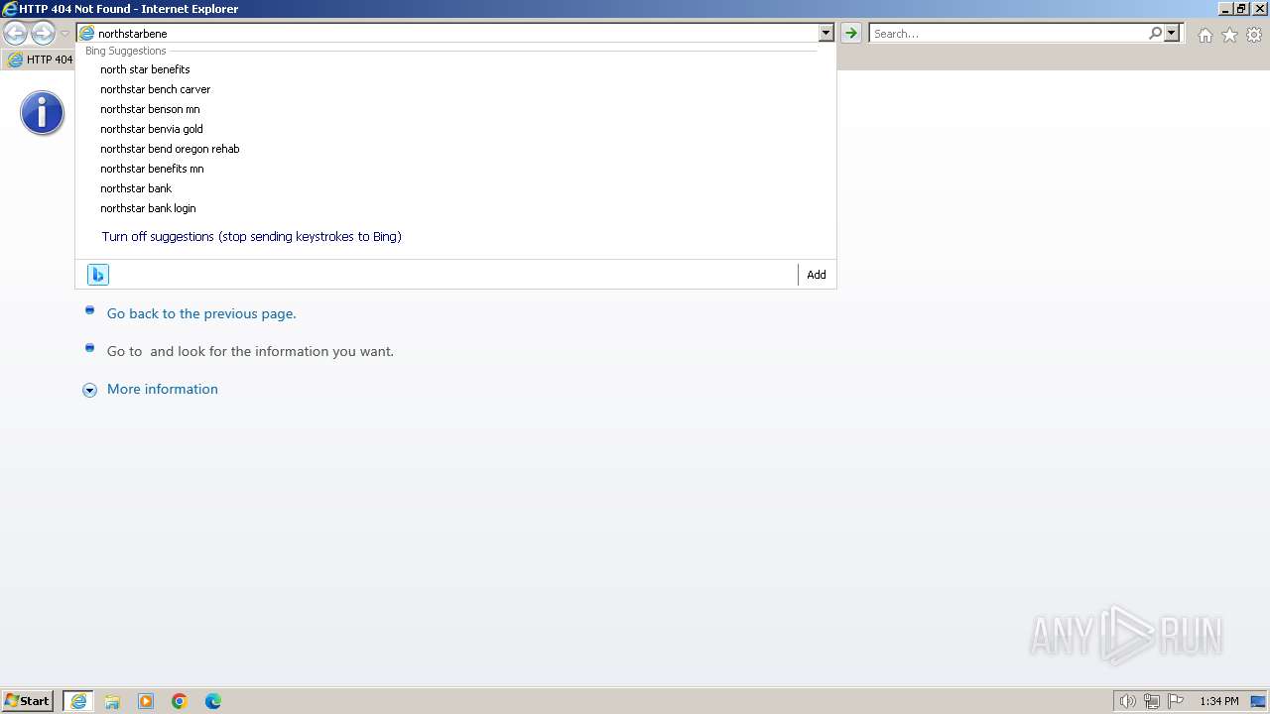Screen dimensions: 1270x714
Task: Select the Bing search provider icon
Action: pyautogui.click(x=98, y=275)
